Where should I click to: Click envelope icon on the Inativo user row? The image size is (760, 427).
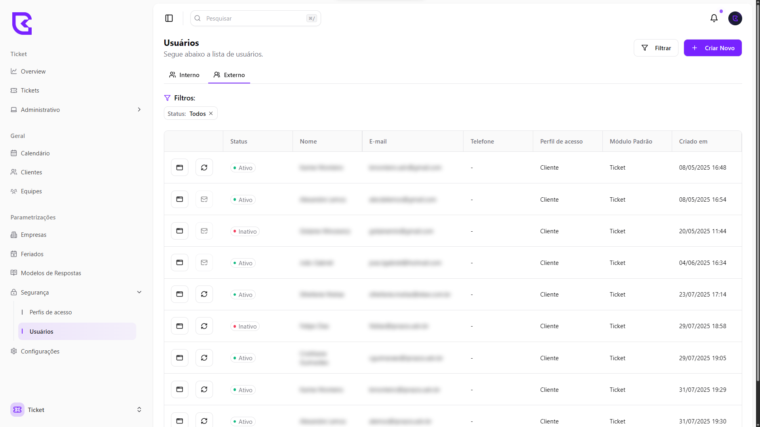coord(204,231)
